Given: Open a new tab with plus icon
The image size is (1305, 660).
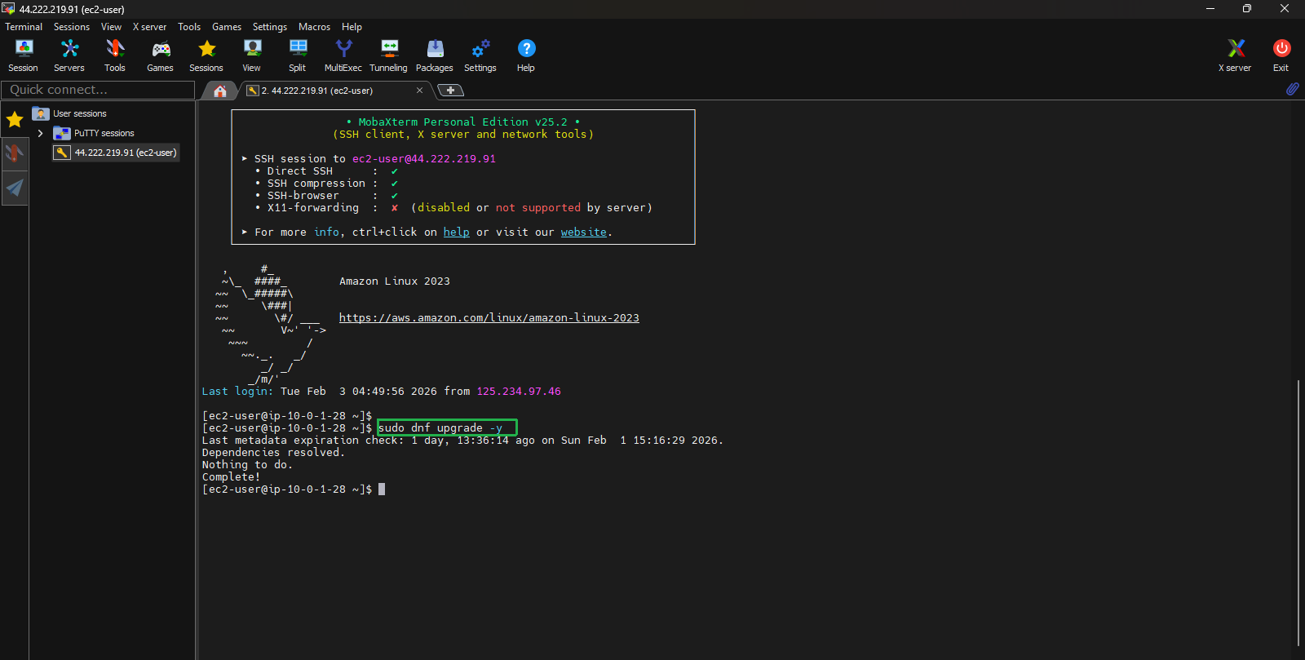Looking at the screenshot, I should coord(450,91).
